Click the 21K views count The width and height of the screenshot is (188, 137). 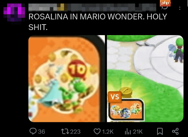pyautogui.click(x=138, y=132)
